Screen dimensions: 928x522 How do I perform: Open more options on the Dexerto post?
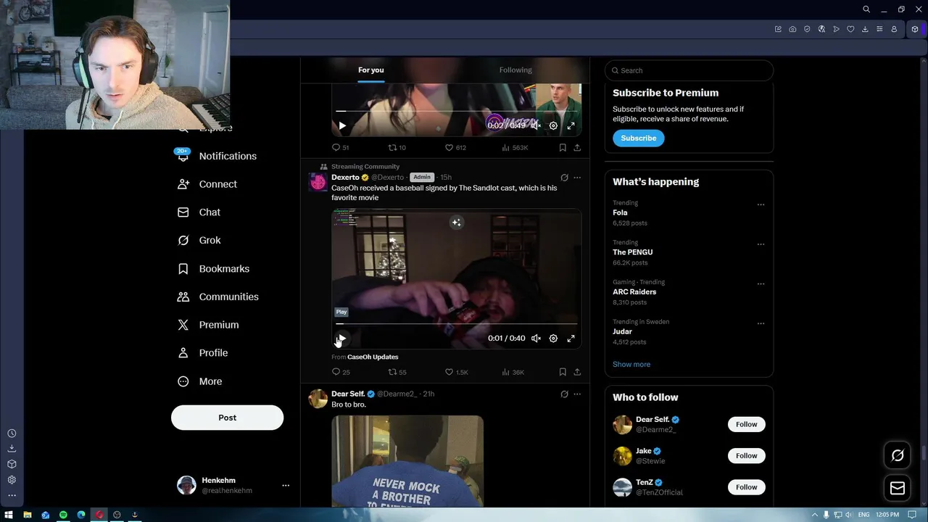(x=577, y=178)
